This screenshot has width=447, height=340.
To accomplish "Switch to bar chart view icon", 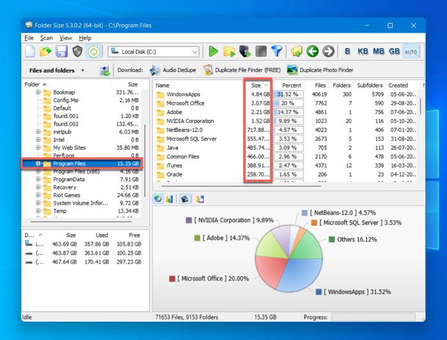I will tap(169, 199).
